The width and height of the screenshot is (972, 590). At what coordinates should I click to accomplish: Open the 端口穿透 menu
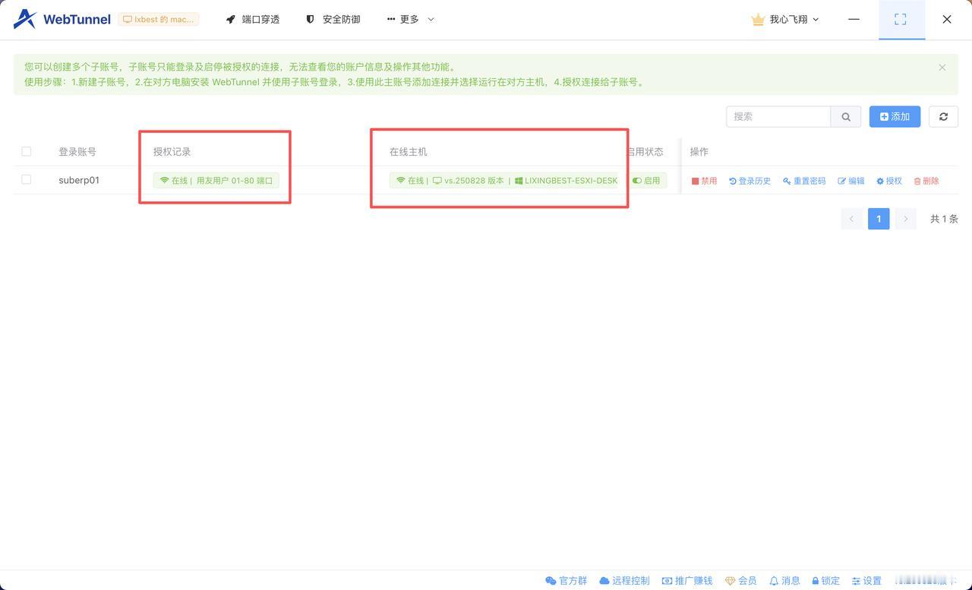253,19
